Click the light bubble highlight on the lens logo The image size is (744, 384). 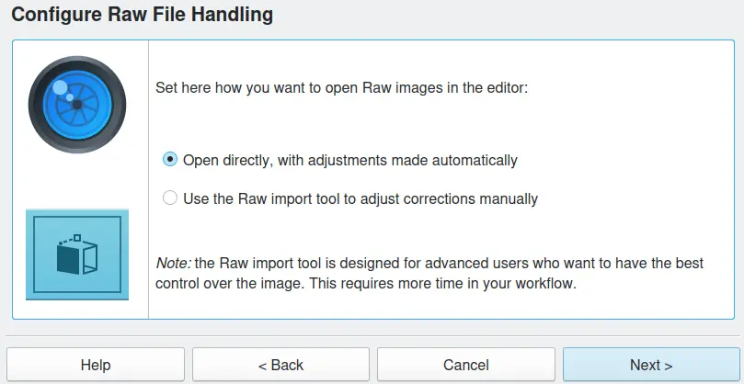coord(61,89)
